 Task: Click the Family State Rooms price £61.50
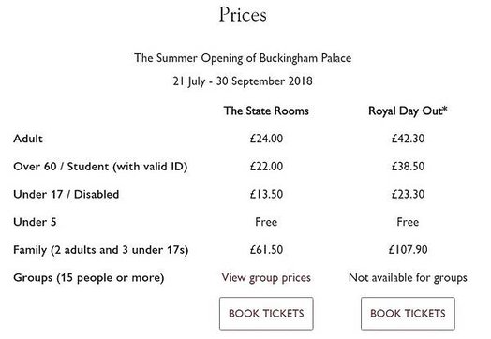[266, 250]
